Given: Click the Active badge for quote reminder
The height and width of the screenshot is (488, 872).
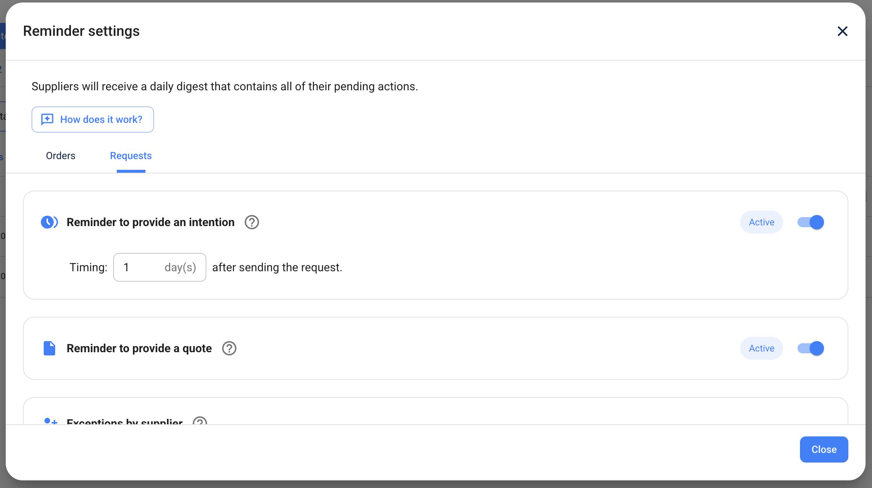Looking at the screenshot, I should point(762,348).
